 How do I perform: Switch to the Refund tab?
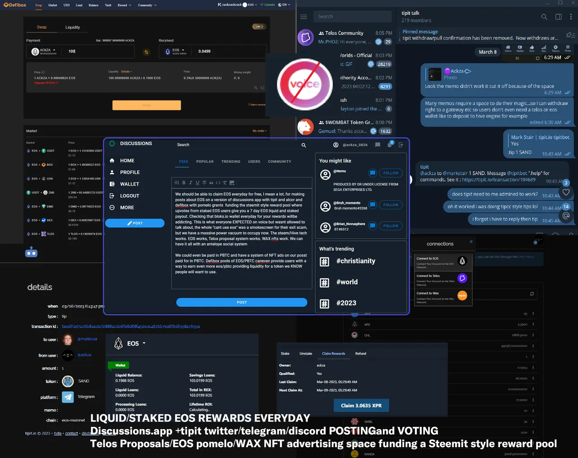[361, 354]
